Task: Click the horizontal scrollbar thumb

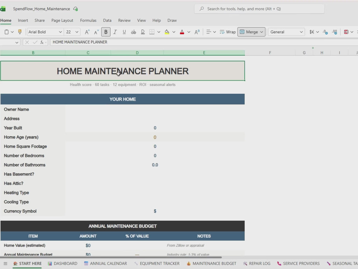Action: tap(111, 257)
